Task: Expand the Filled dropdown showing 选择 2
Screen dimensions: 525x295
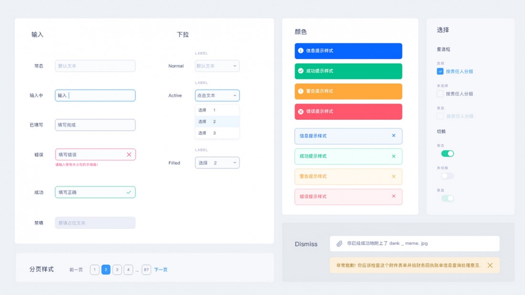Action: pyautogui.click(x=217, y=163)
